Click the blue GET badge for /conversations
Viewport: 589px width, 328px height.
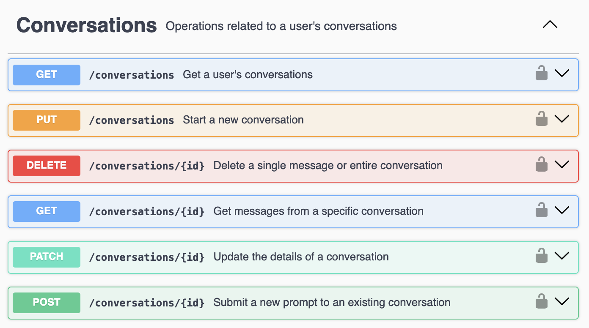pos(47,75)
